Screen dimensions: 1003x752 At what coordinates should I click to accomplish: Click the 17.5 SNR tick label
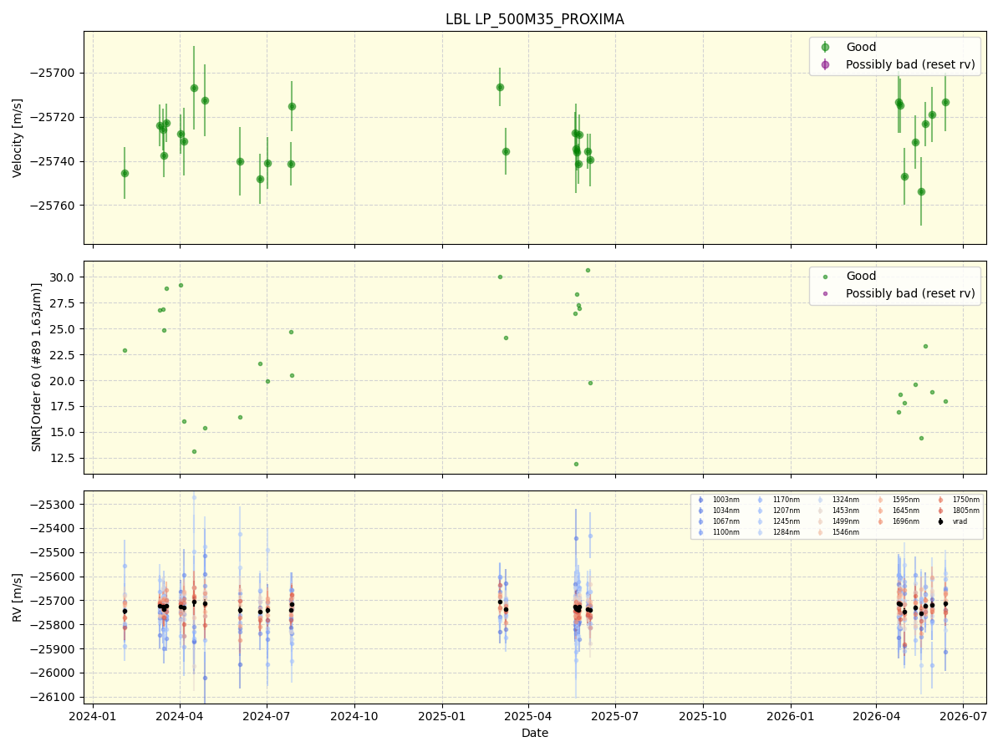point(64,407)
